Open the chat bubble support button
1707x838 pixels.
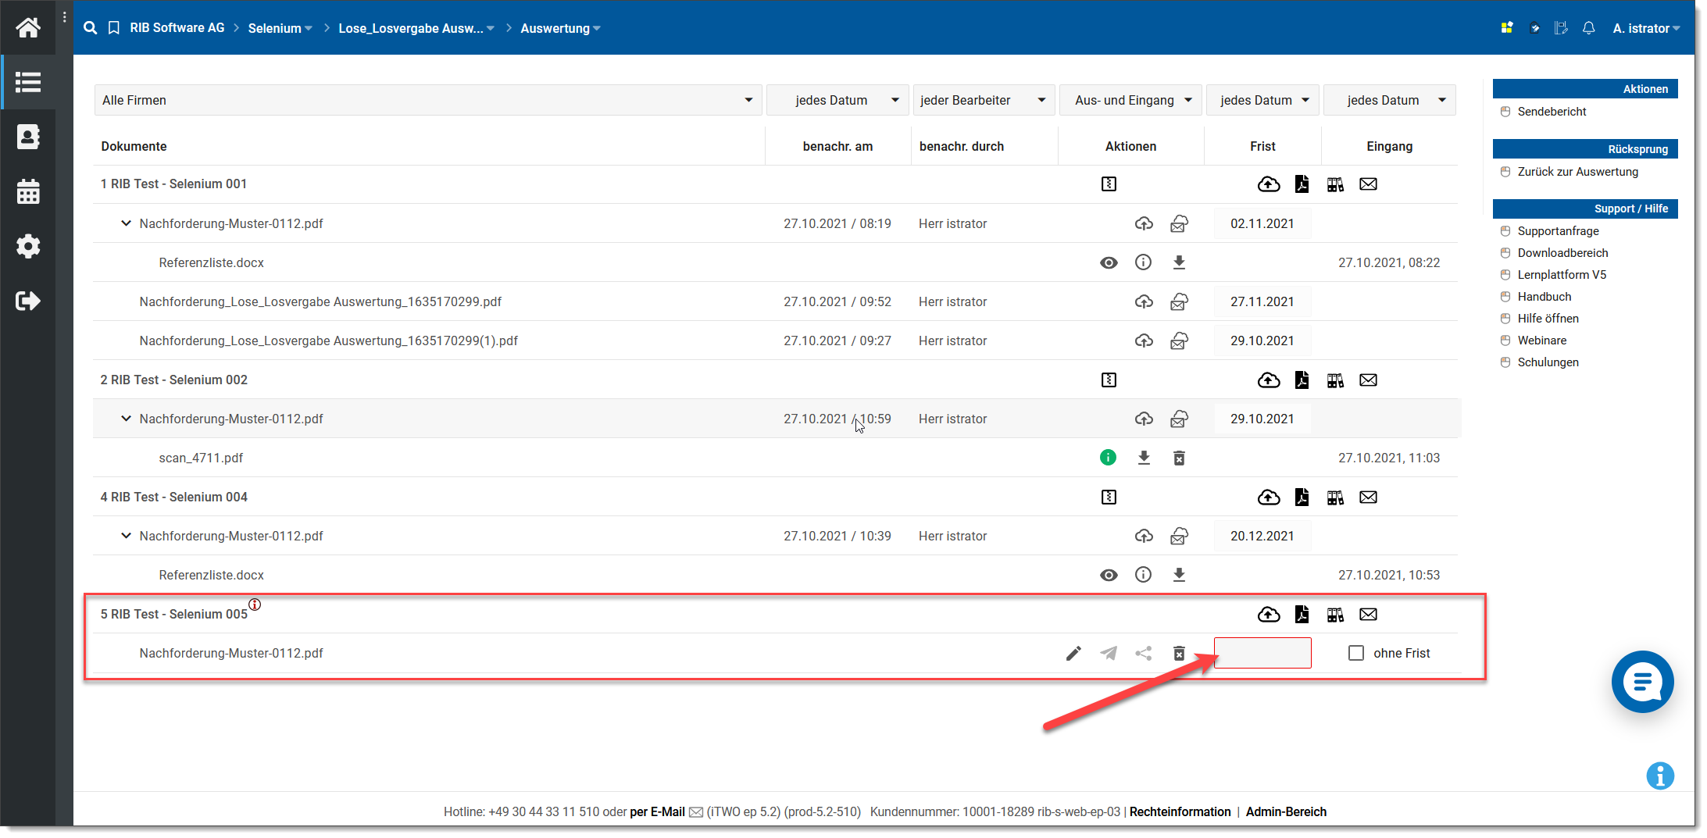click(x=1642, y=682)
